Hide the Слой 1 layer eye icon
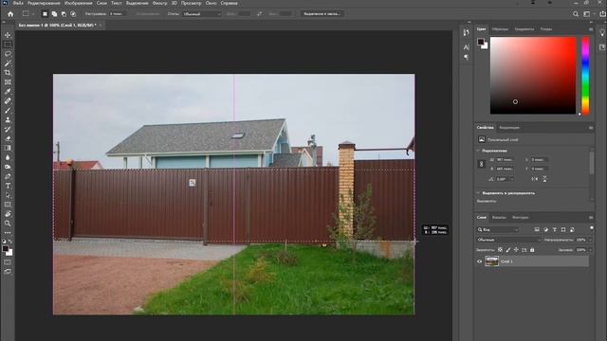Image resolution: width=607 pixels, height=341 pixels. (479, 261)
